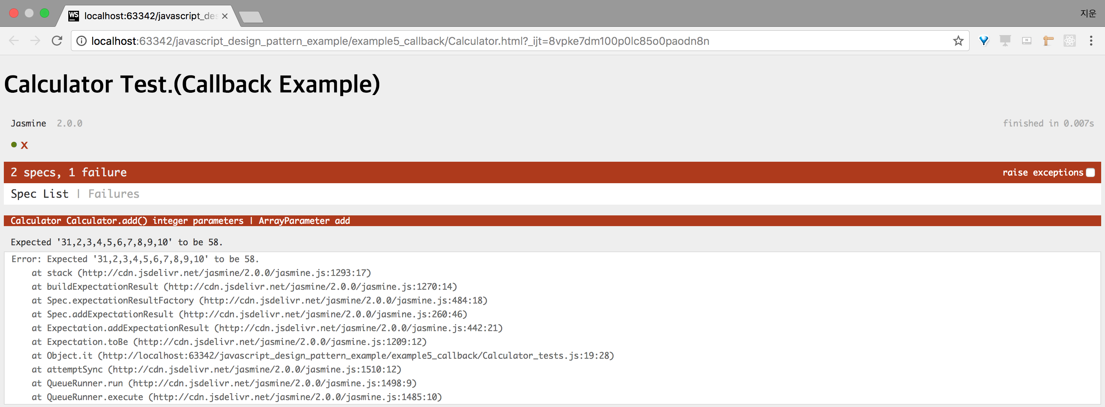
Task: Open the React DevTools extension icon
Action: (1069, 41)
